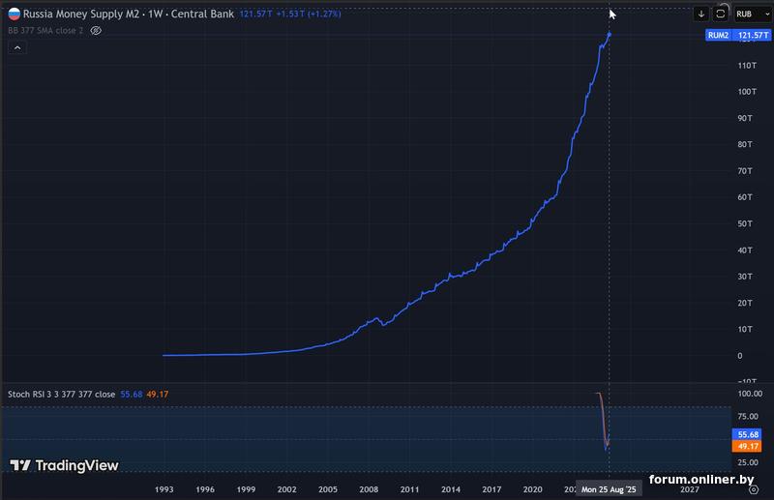Click the 2014 label on time axis
This screenshot has width=774, height=500.
click(x=451, y=489)
